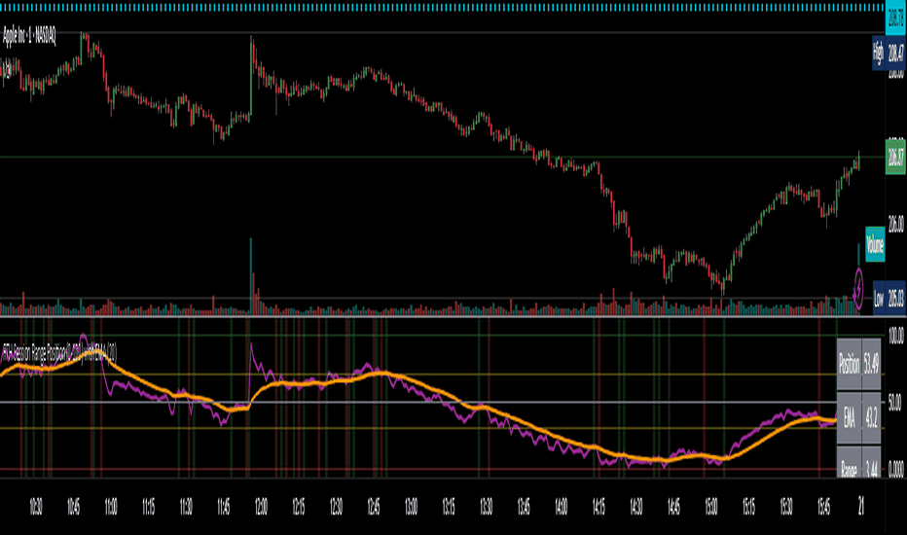Screen dimensions: 907x535
Task: Click the 208.47 high price value
Action: (895, 53)
